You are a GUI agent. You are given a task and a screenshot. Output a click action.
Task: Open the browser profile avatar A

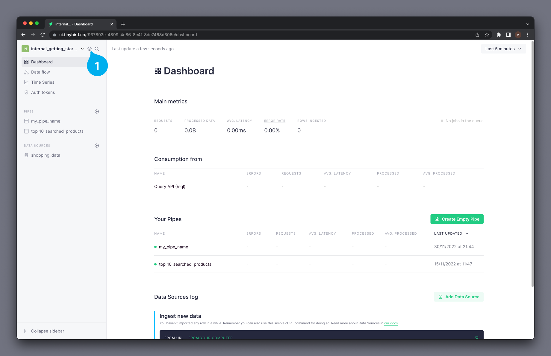click(518, 35)
